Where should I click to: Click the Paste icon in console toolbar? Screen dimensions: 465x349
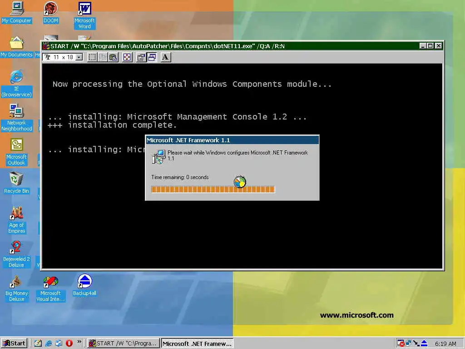pyautogui.click(x=113, y=57)
